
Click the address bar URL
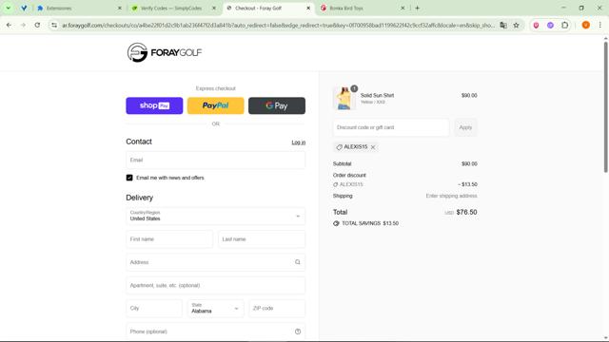278,26
